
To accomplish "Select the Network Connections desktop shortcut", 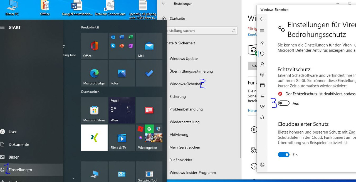I will click(x=110, y=8).
